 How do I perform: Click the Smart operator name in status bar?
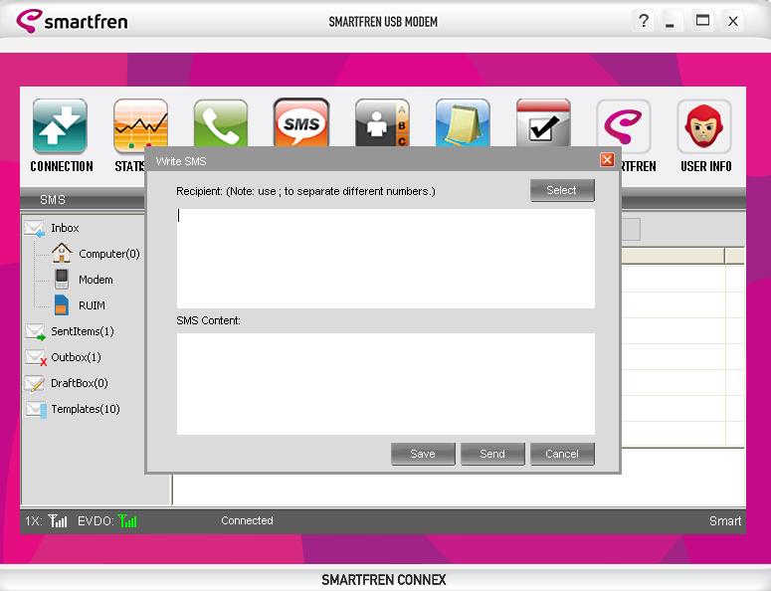tap(725, 521)
